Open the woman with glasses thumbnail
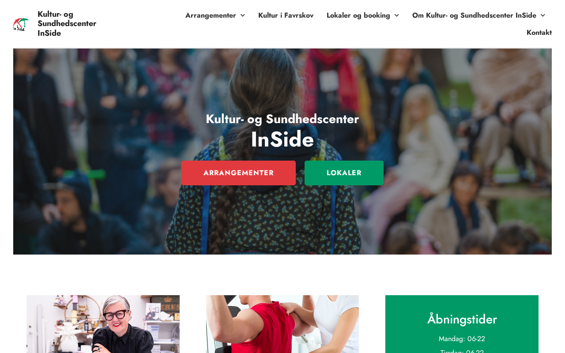 (x=103, y=324)
